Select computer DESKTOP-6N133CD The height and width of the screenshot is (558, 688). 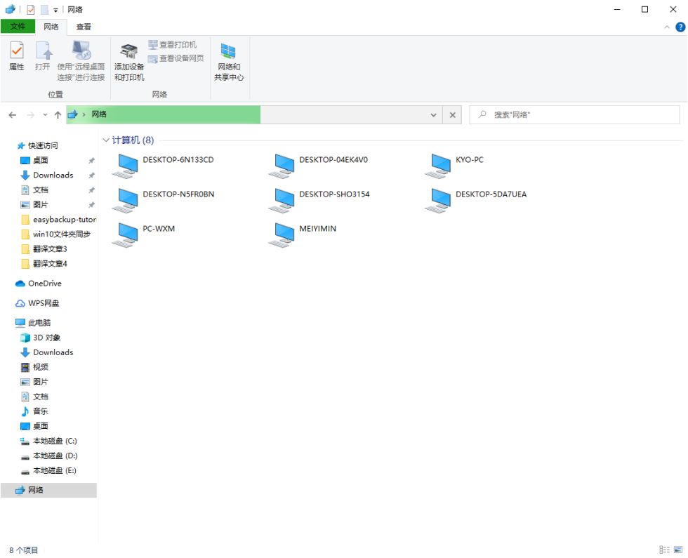pyautogui.click(x=163, y=166)
